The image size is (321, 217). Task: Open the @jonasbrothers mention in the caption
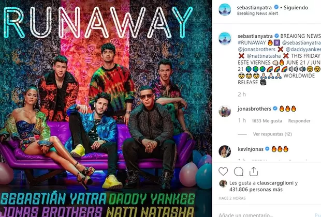tap(256, 50)
